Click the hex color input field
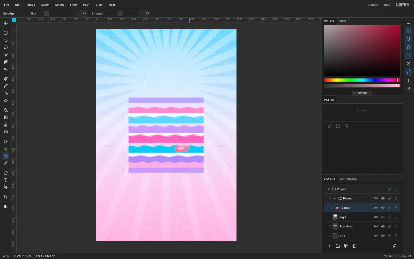The height and width of the screenshot is (259, 414). [x=362, y=93]
